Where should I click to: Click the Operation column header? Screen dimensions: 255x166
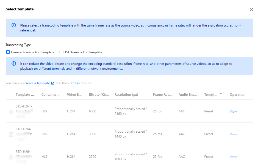[237, 95]
